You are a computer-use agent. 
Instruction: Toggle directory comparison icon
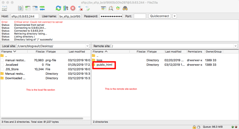click(x=111, y=8)
